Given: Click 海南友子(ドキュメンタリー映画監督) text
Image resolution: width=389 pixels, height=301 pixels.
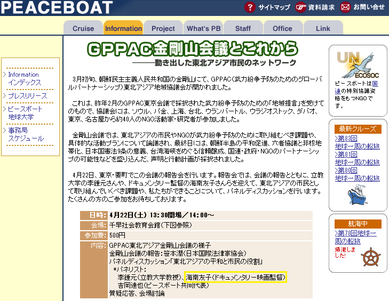Looking at the screenshot, I should click(235, 277).
